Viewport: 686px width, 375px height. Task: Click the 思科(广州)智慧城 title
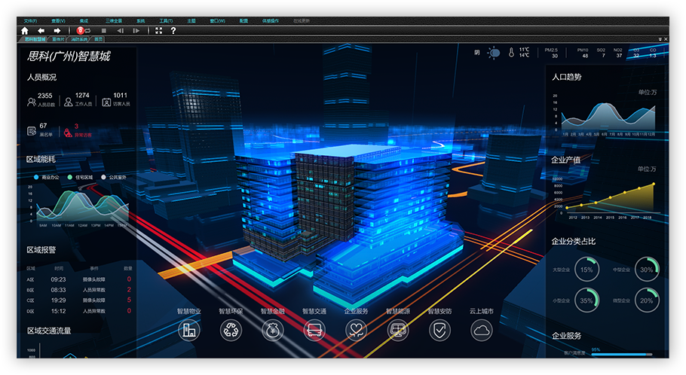point(69,56)
